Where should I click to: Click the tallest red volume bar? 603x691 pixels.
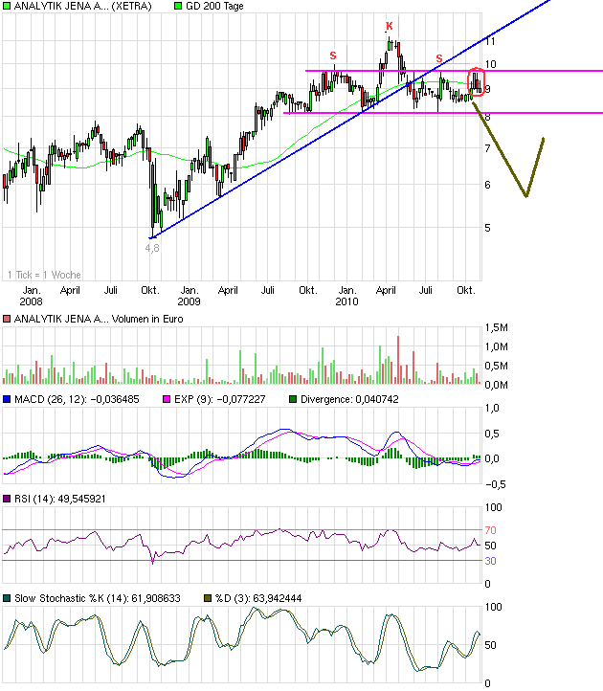[398, 360]
